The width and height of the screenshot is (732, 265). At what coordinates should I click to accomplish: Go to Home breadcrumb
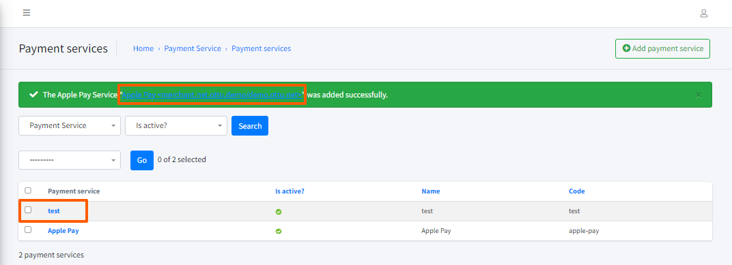point(143,48)
